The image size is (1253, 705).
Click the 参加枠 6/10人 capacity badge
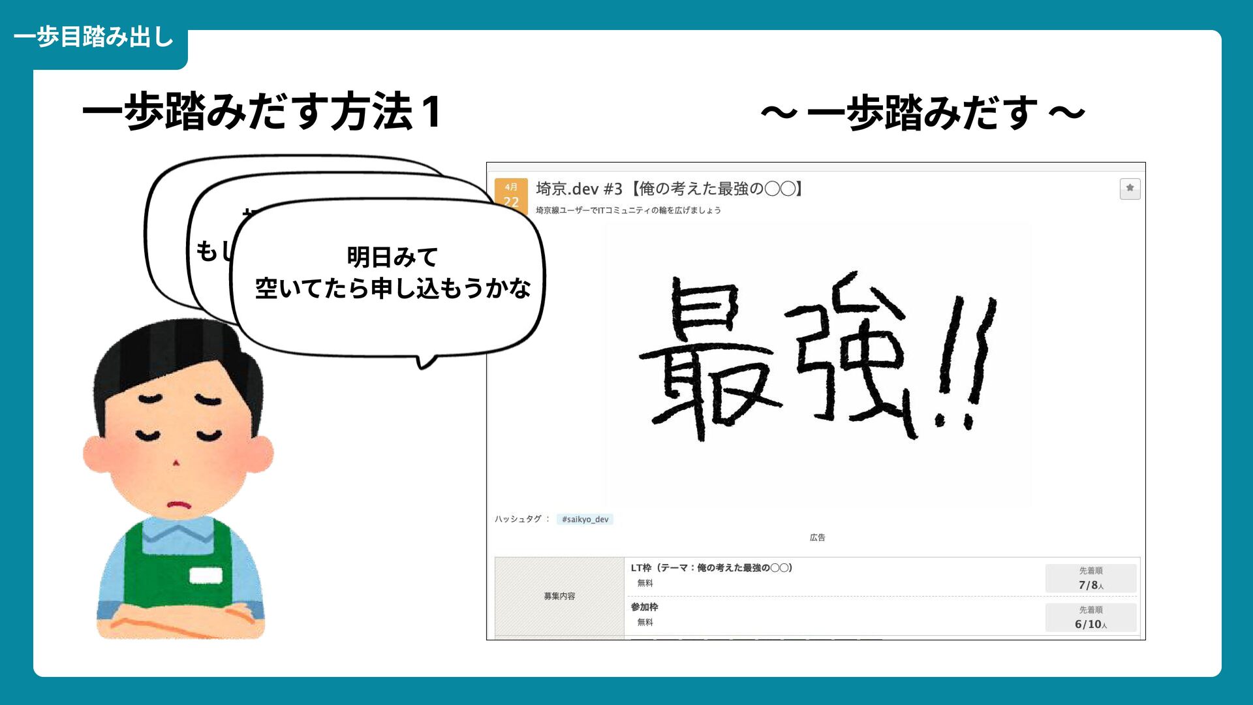[1090, 618]
